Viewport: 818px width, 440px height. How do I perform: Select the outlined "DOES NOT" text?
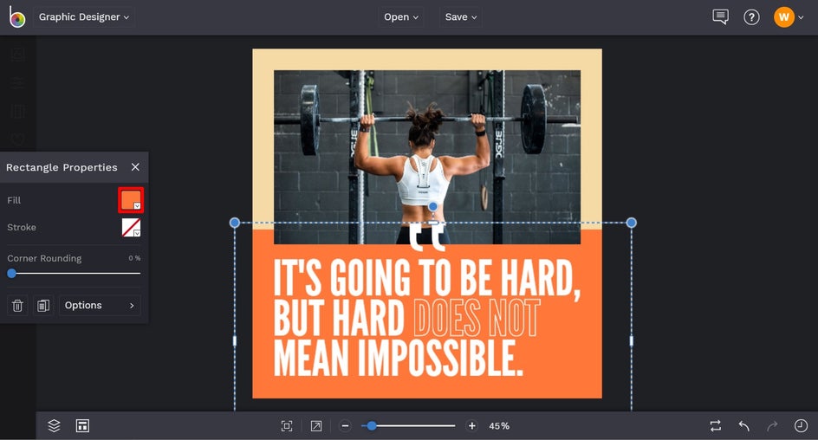click(x=477, y=318)
